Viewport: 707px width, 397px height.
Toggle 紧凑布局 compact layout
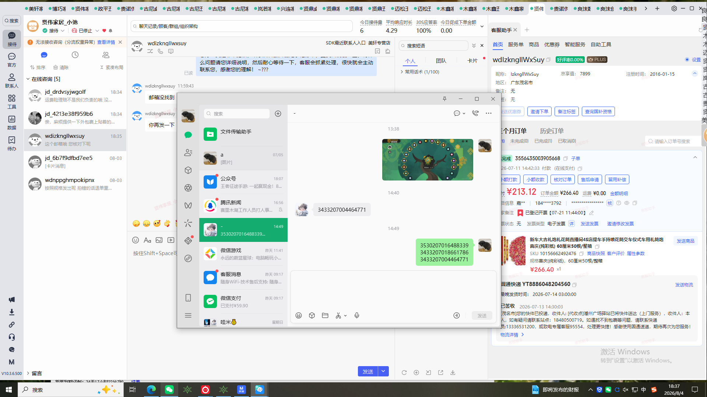pyautogui.click(x=112, y=68)
